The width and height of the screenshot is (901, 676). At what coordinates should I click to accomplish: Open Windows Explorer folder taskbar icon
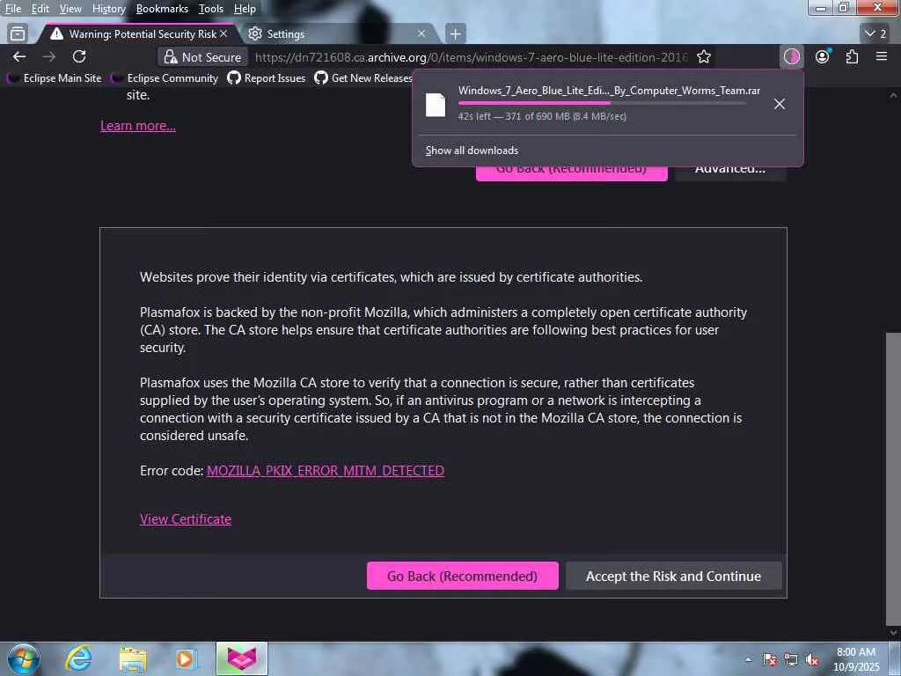pos(133,658)
